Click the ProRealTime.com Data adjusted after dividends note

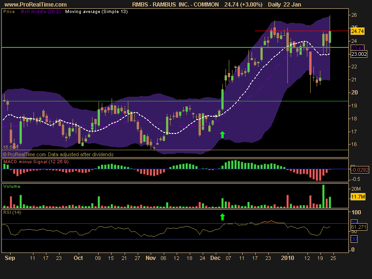58,154
